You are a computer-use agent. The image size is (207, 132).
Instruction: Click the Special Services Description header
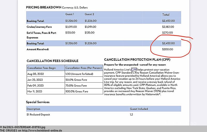(33, 109)
